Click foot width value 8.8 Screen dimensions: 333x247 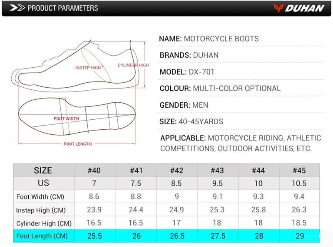click(136, 197)
